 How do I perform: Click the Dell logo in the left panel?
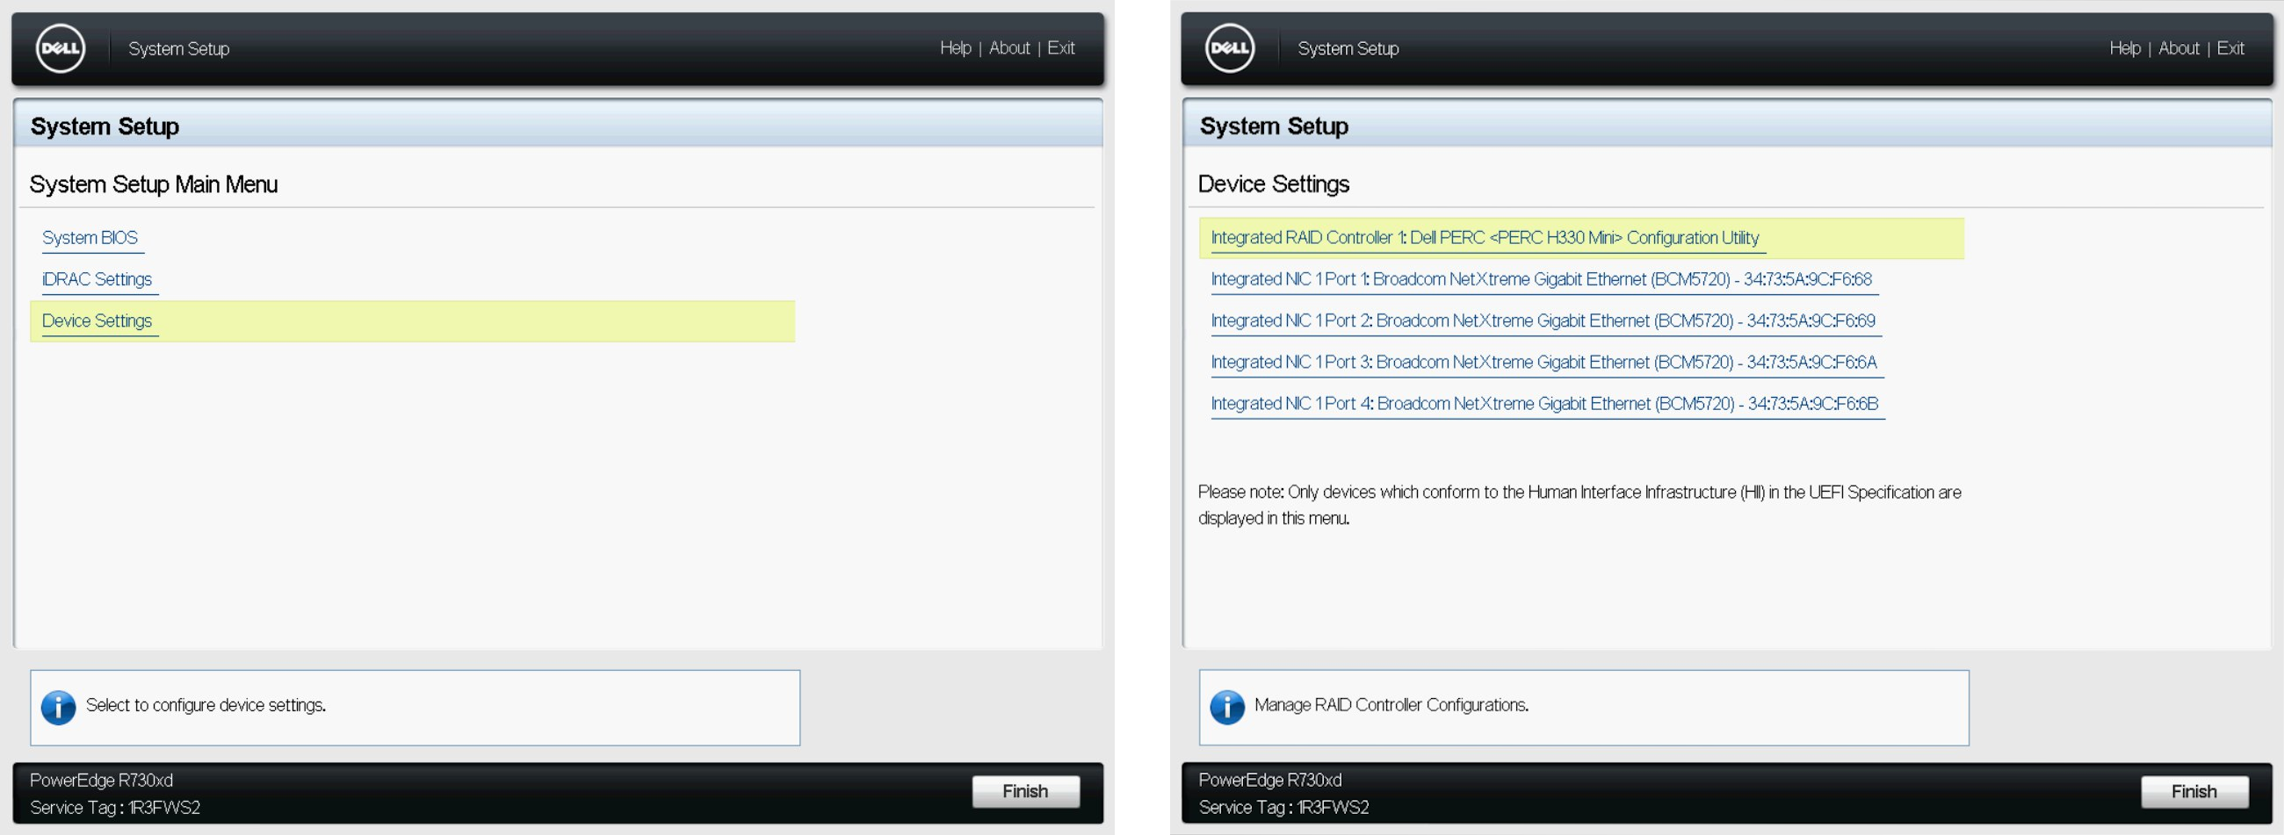(x=61, y=49)
